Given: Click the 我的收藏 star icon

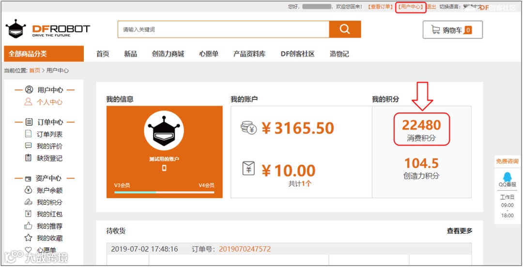Looking at the screenshot, I should (29, 238).
